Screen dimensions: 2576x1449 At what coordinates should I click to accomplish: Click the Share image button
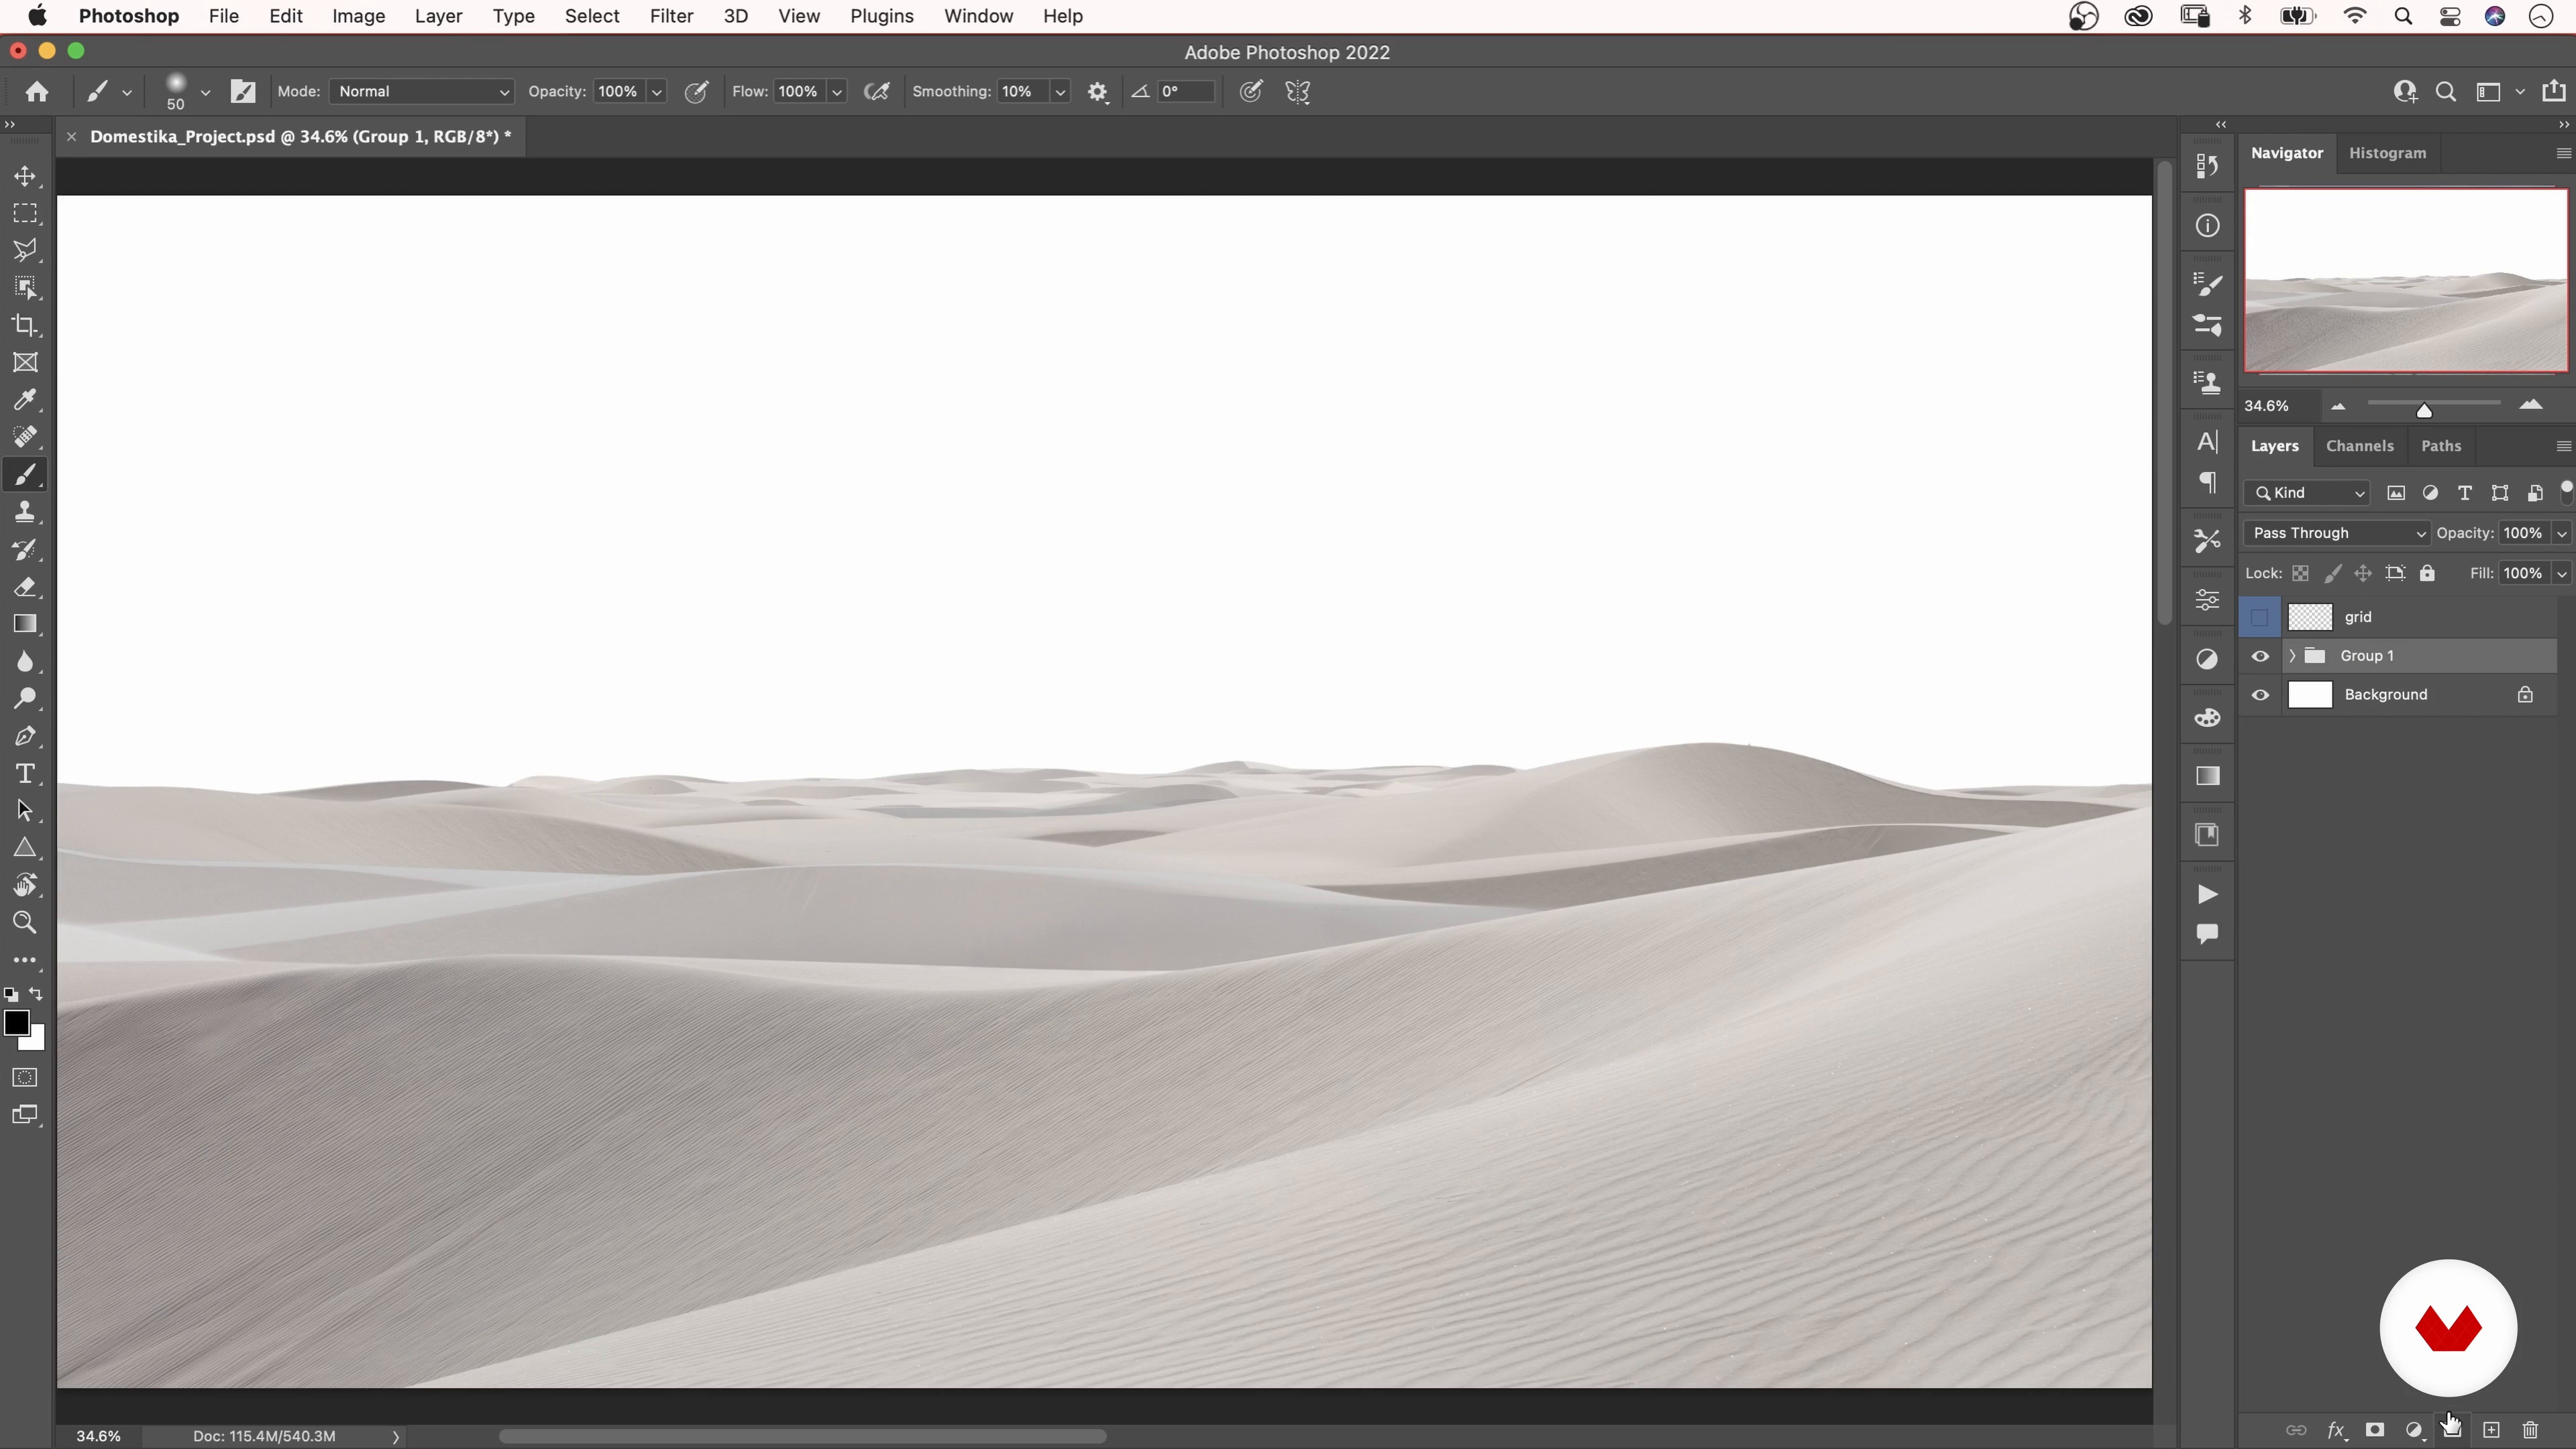click(2553, 91)
